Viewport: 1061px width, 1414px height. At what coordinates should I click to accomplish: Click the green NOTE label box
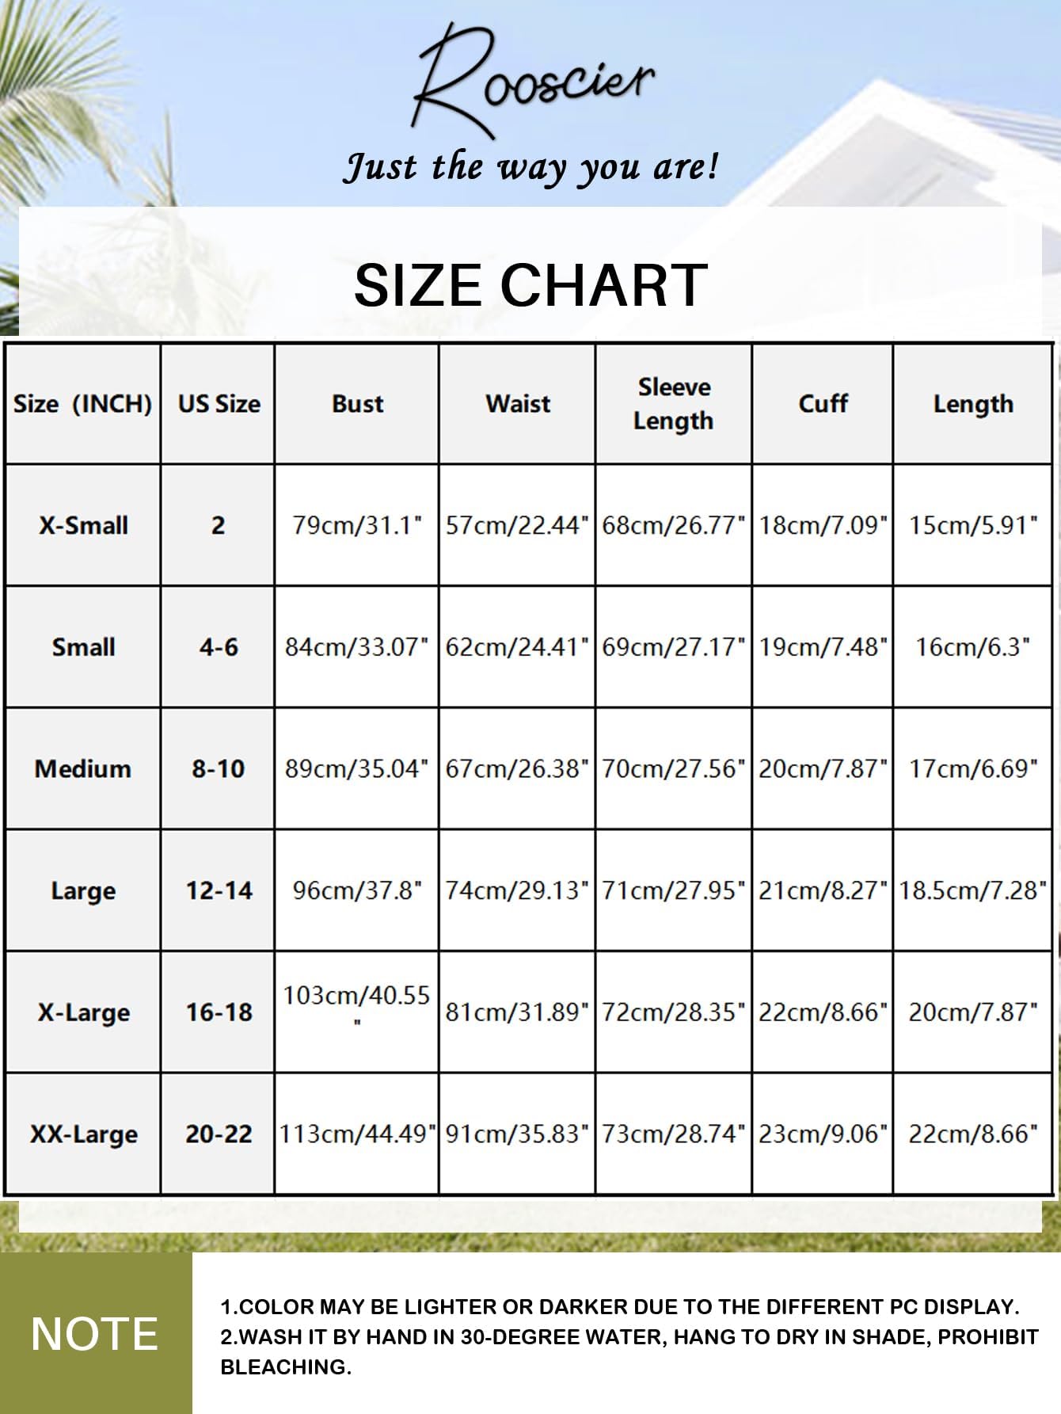pos(96,1333)
